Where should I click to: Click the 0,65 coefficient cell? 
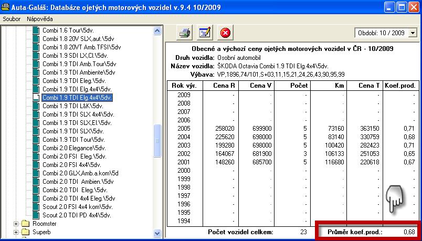pos(409,154)
